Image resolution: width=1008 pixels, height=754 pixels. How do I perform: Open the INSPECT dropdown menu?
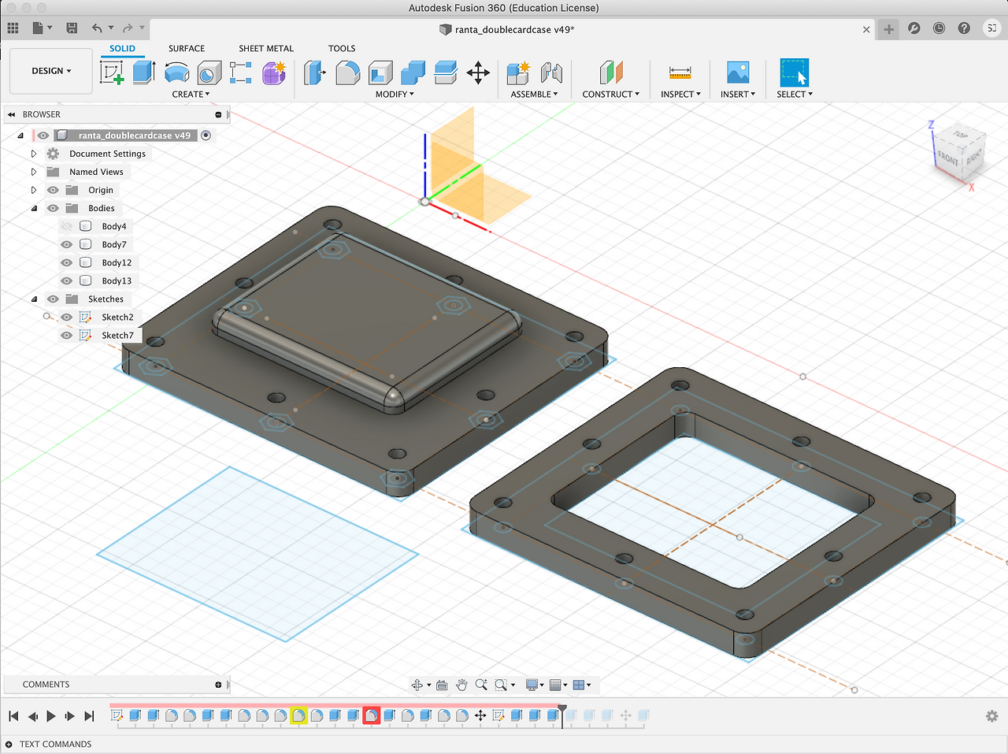(680, 95)
